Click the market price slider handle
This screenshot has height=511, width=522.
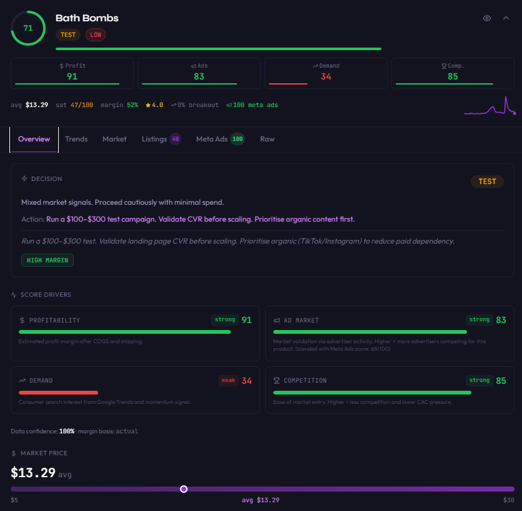coord(184,489)
